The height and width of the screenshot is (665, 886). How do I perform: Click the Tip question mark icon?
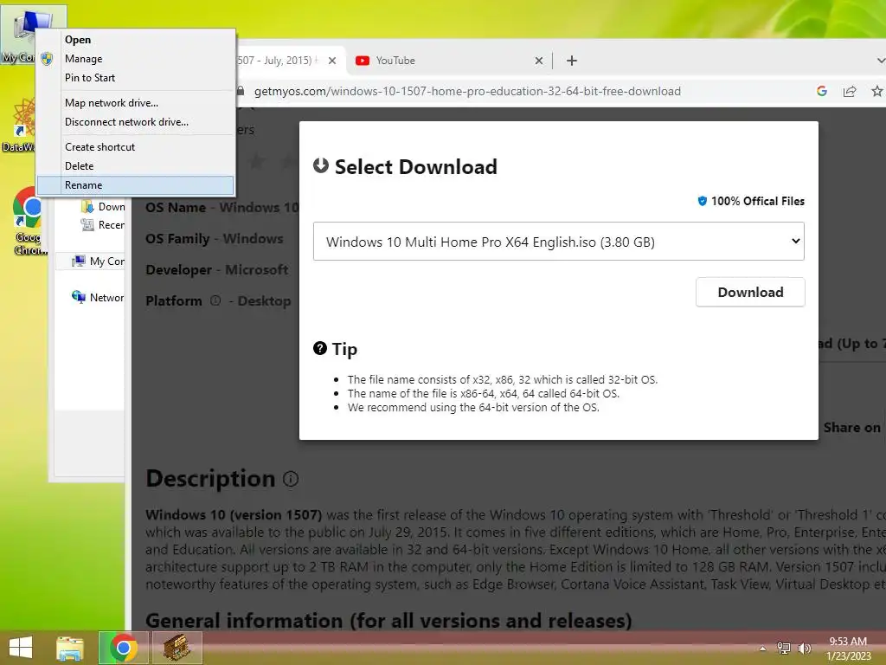tap(320, 348)
